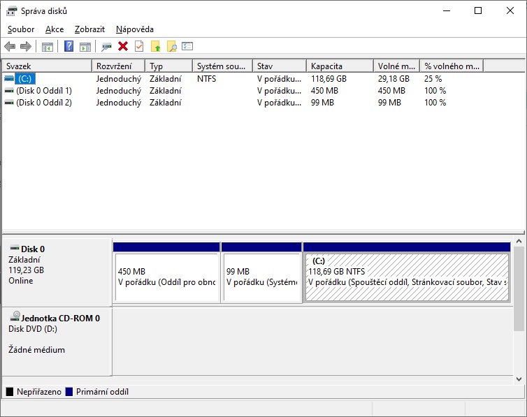Minimize the Správa disků window

(x=447, y=10)
